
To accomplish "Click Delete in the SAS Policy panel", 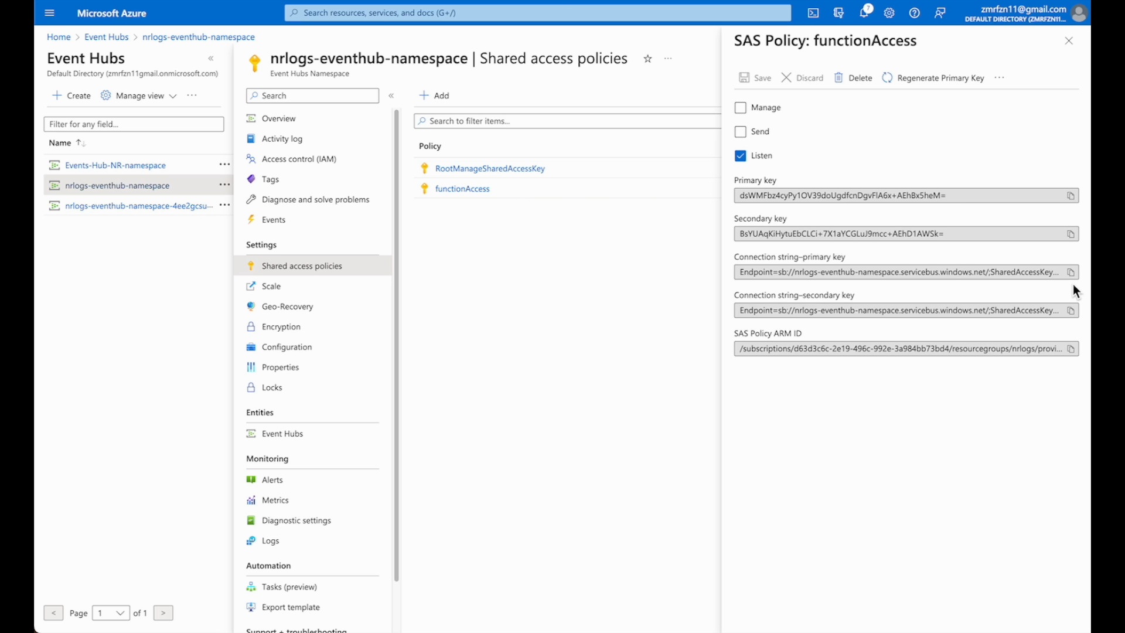I will 853,78.
